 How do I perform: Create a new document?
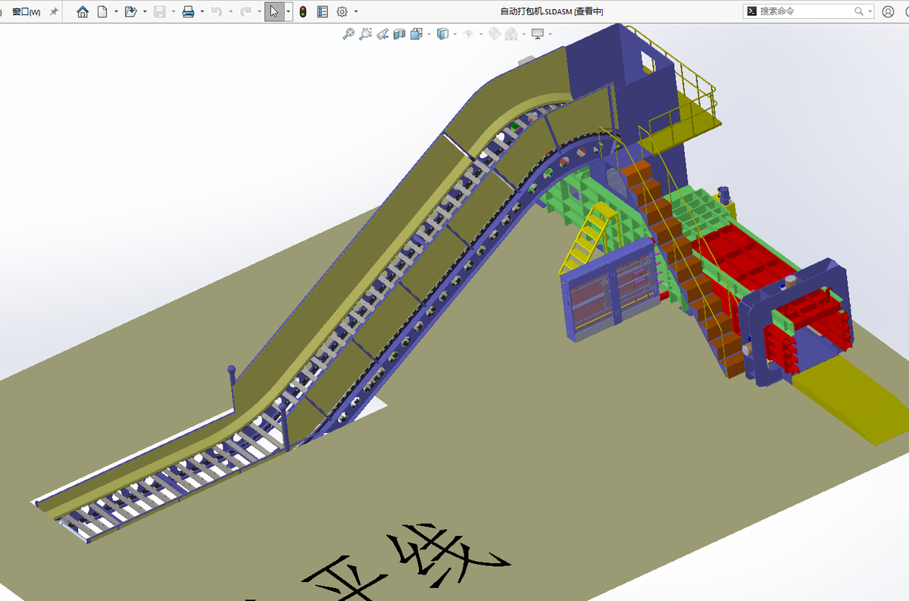point(102,11)
